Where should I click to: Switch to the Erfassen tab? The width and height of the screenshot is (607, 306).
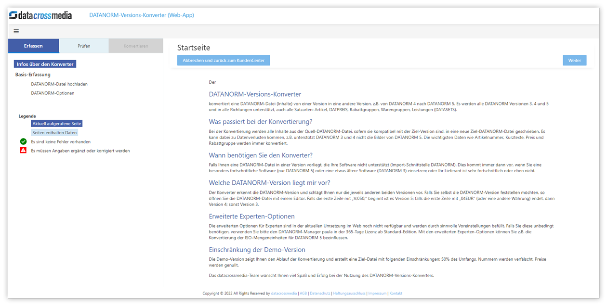tap(34, 46)
